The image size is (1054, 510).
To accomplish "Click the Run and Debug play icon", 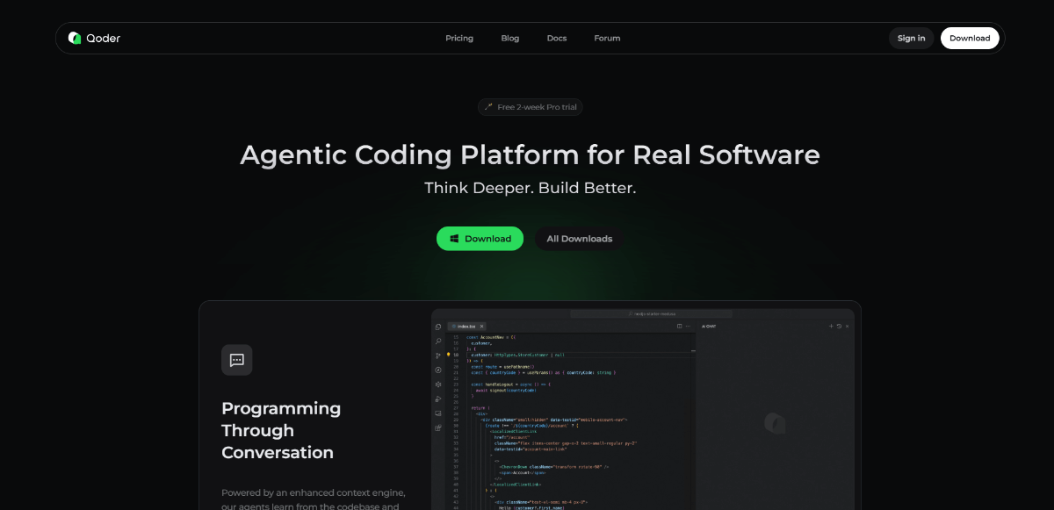I will (438, 399).
